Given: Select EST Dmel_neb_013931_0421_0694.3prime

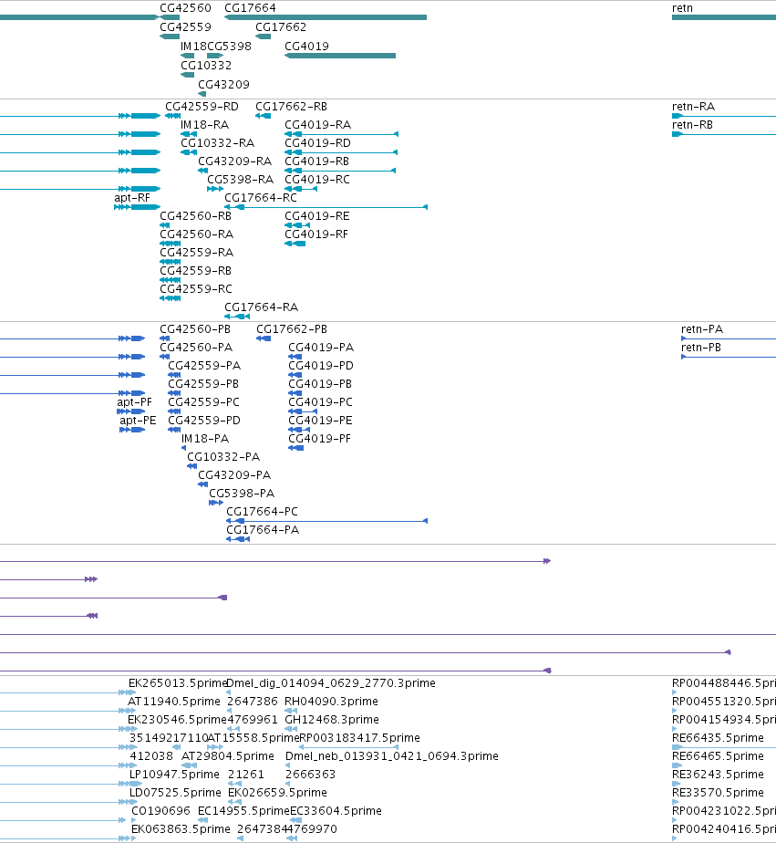Looking at the screenshot, I should click(x=392, y=756).
